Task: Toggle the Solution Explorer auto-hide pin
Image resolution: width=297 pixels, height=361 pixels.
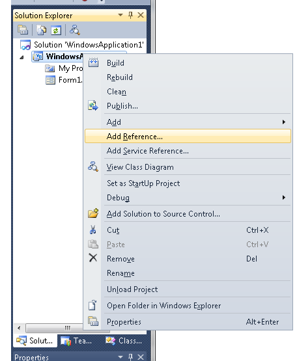Action: [x=130, y=15]
